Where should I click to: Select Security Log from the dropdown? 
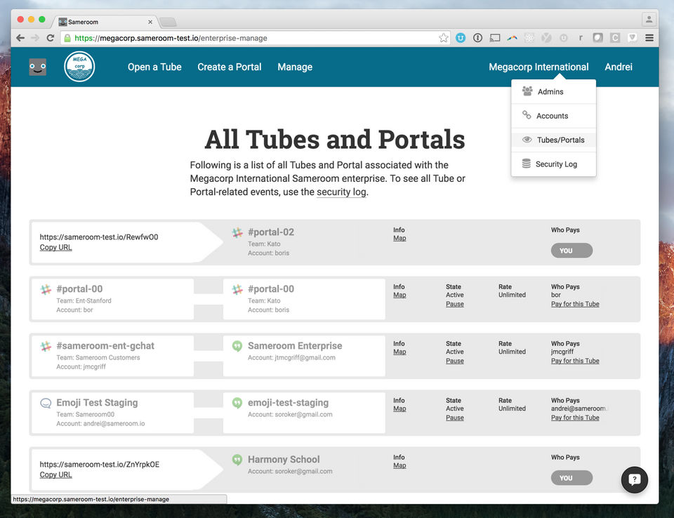click(556, 164)
